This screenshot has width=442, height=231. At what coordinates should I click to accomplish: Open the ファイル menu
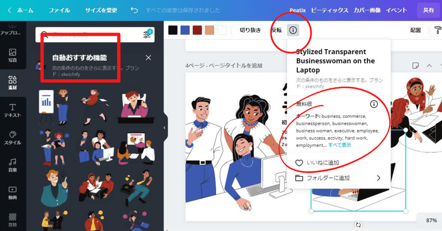pos(59,10)
